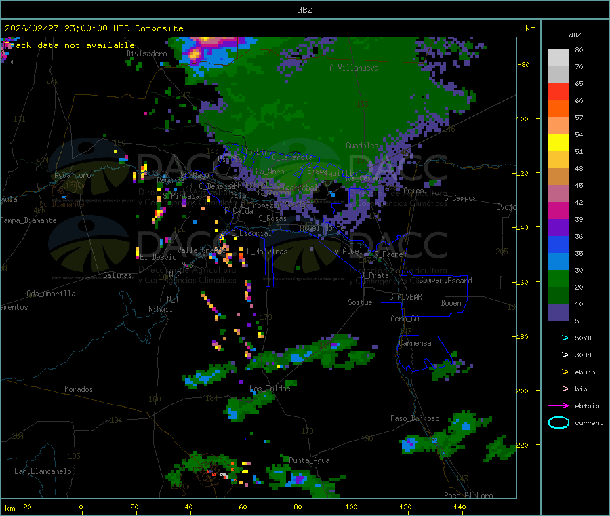
Task: Select the gray swatch between 70 and 65 dBZ
Action: 558,75
